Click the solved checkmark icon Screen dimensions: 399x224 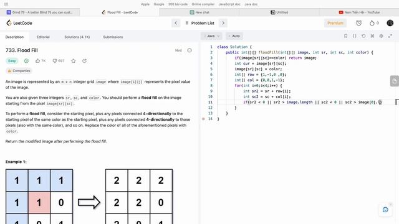coord(26,61)
